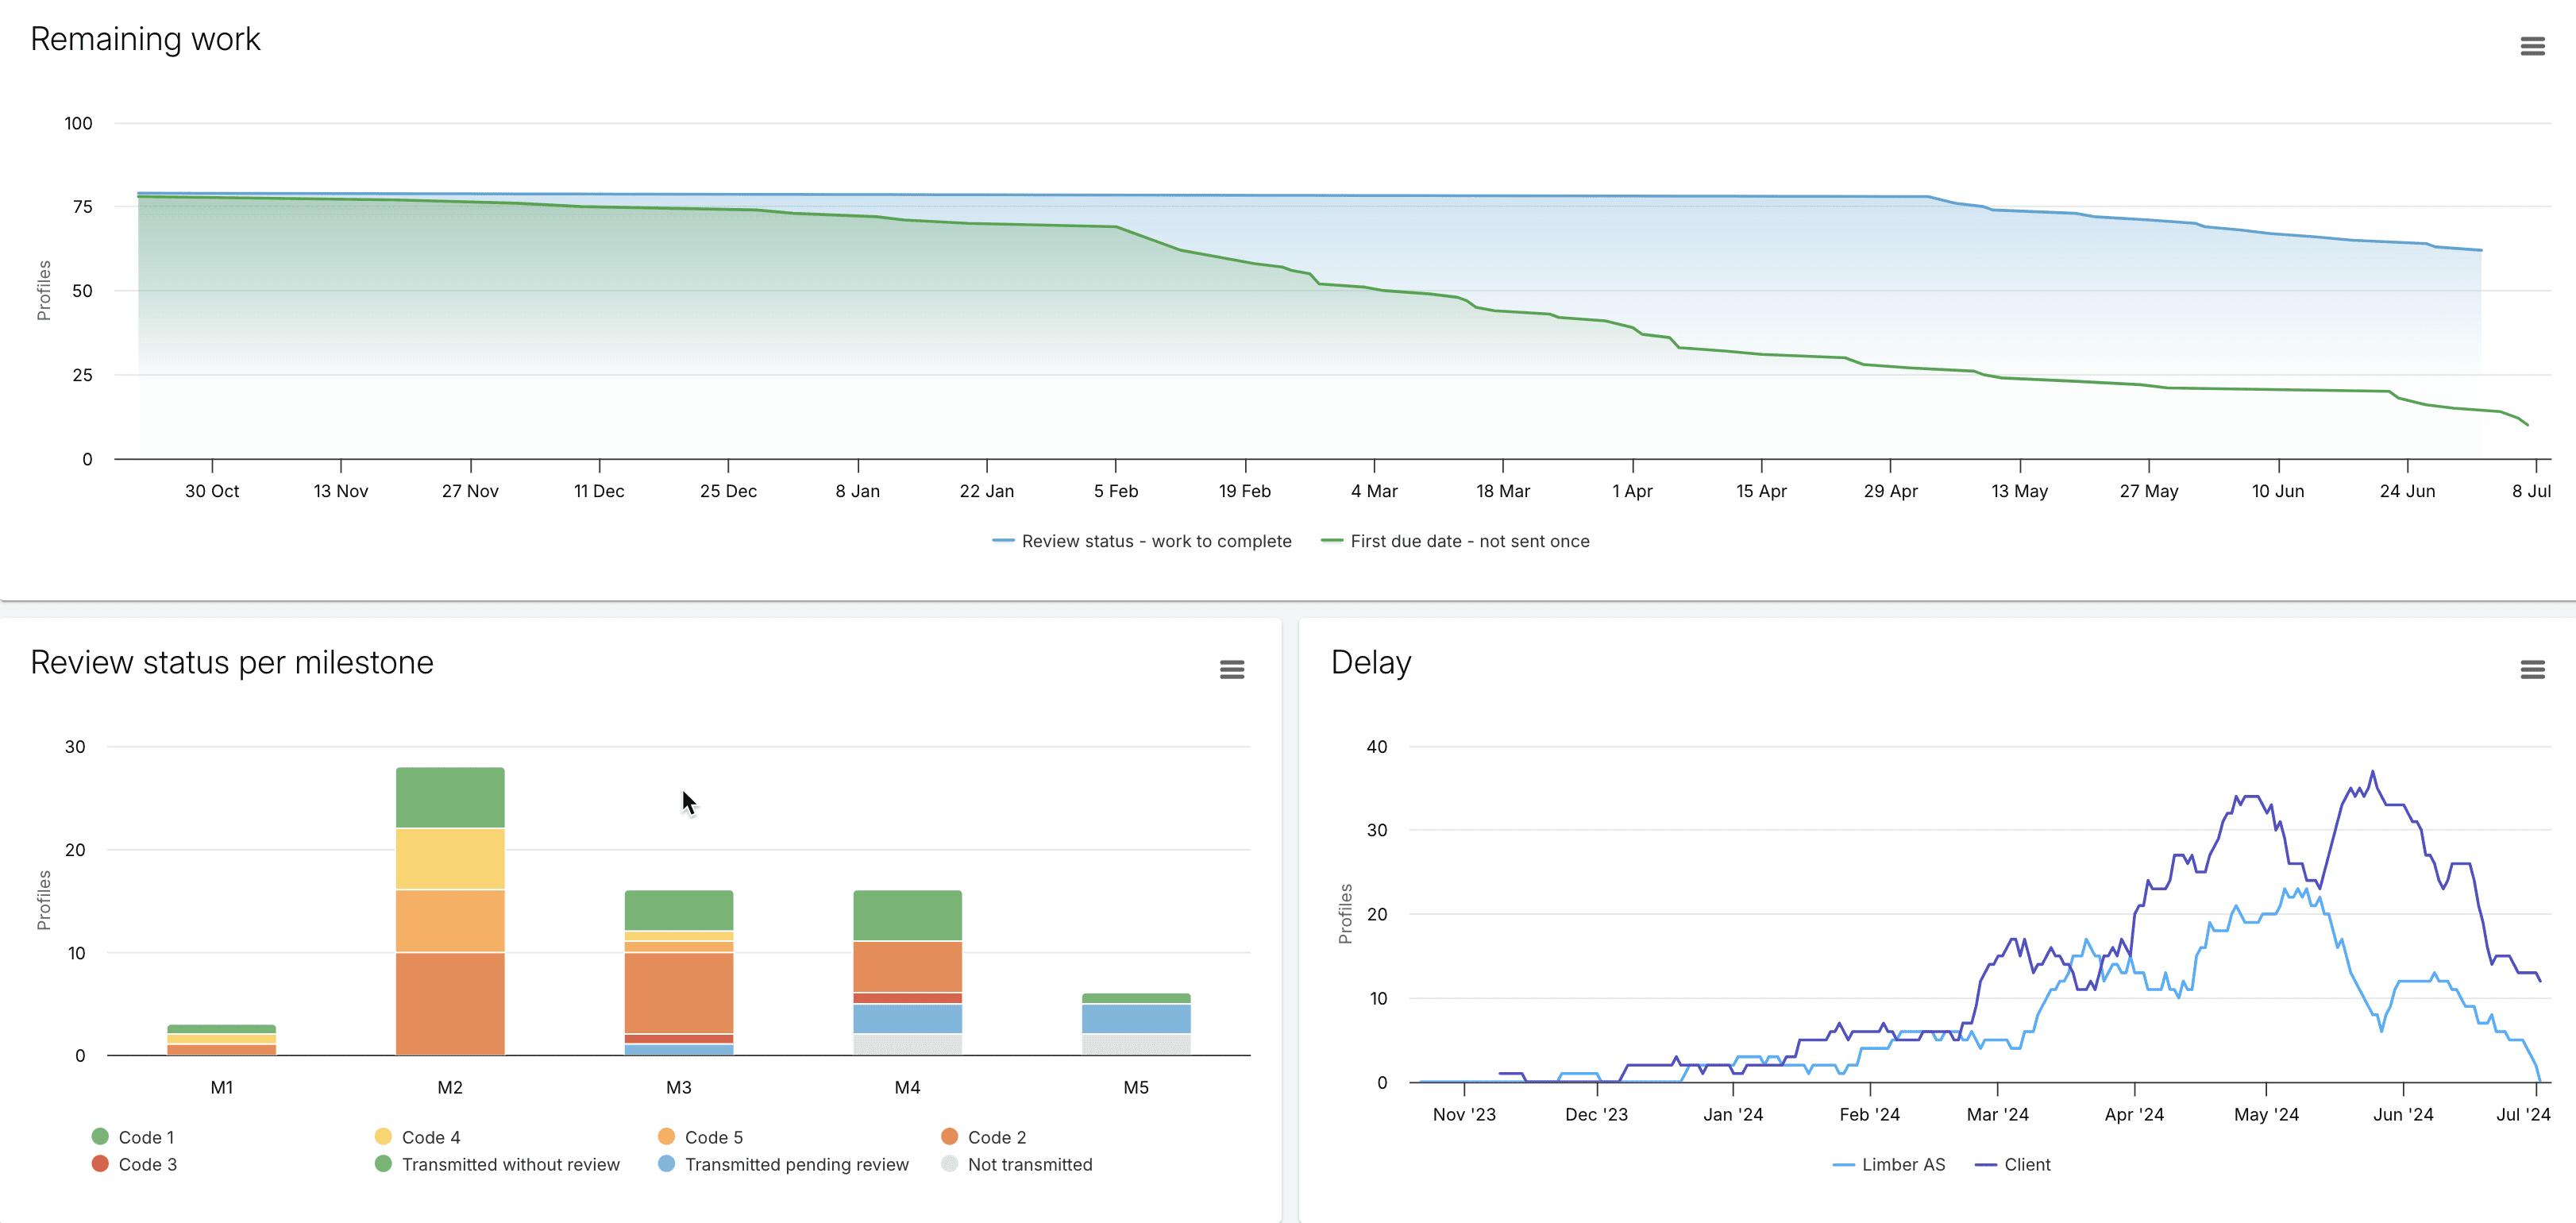
Task: Click the yellow Code 4 segment in M2
Action: click(x=450, y=858)
